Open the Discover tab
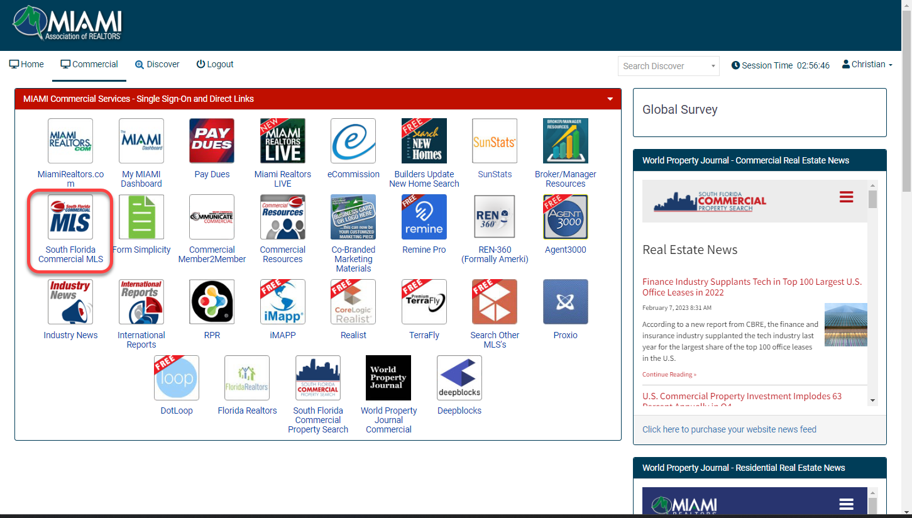 pyautogui.click(x=157, y=64)
